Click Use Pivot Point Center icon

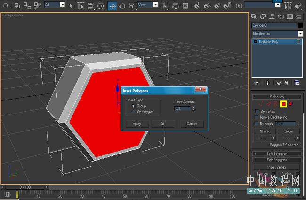point(163,6)
